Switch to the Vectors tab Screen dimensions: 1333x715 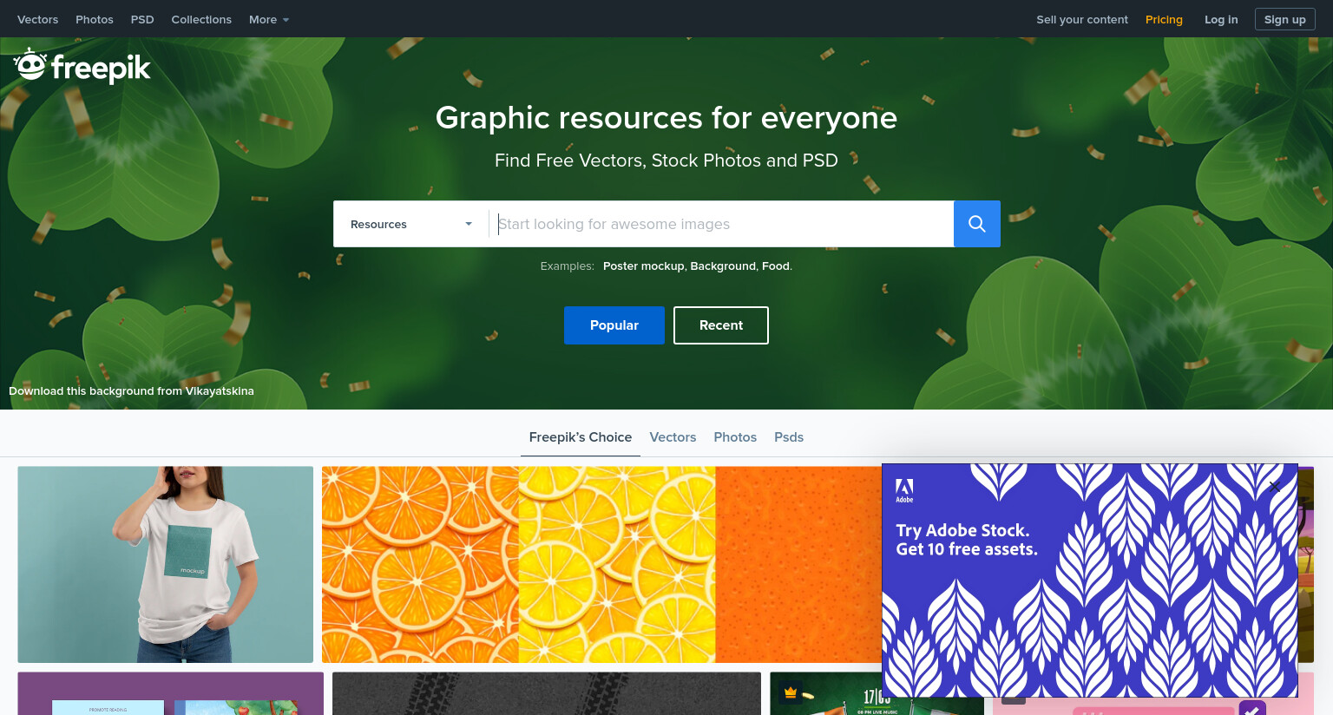pos(673,437)
